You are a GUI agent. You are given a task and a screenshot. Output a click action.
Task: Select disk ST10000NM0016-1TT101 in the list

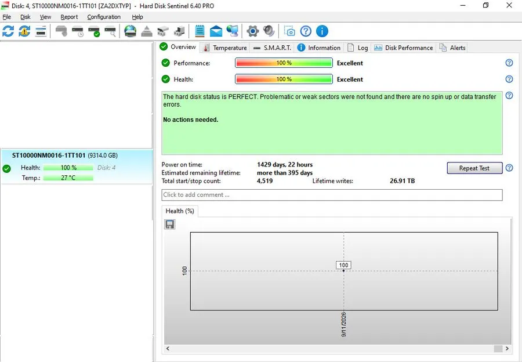pyautogui.click(x=77, y=166)
